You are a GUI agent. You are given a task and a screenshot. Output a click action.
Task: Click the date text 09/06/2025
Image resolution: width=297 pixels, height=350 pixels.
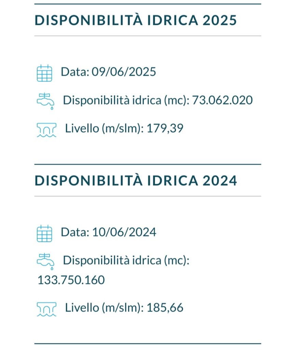pyautogui.click(x=124, y=72)
